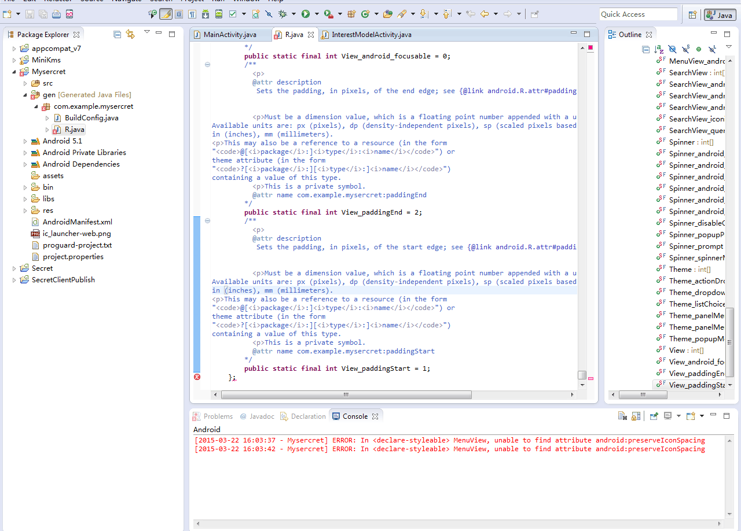This screenshot has height=531, width=741.
Task: Open the Android Virtual Device Manager icon
Action: (x=218, y=14)
